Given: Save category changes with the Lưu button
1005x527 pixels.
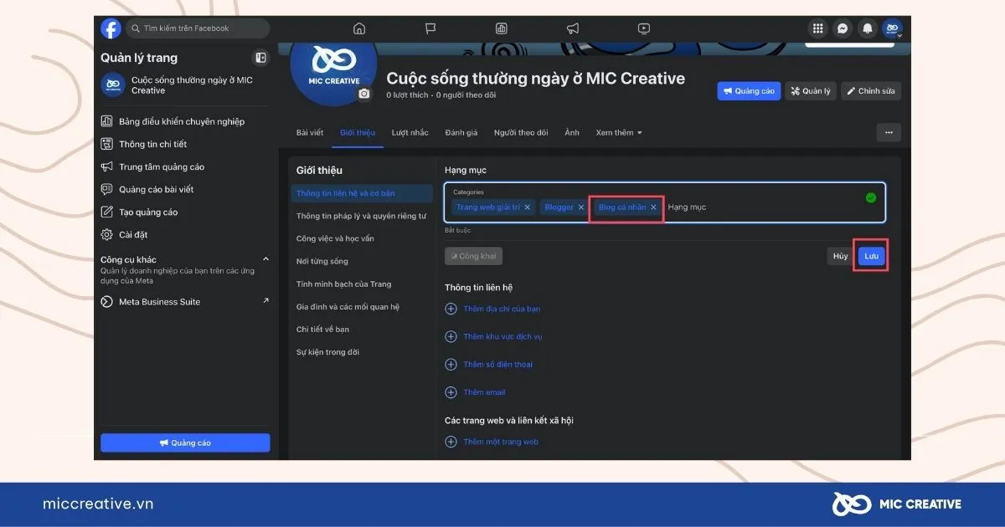Looking at the screenshot, I should (870, 256).
